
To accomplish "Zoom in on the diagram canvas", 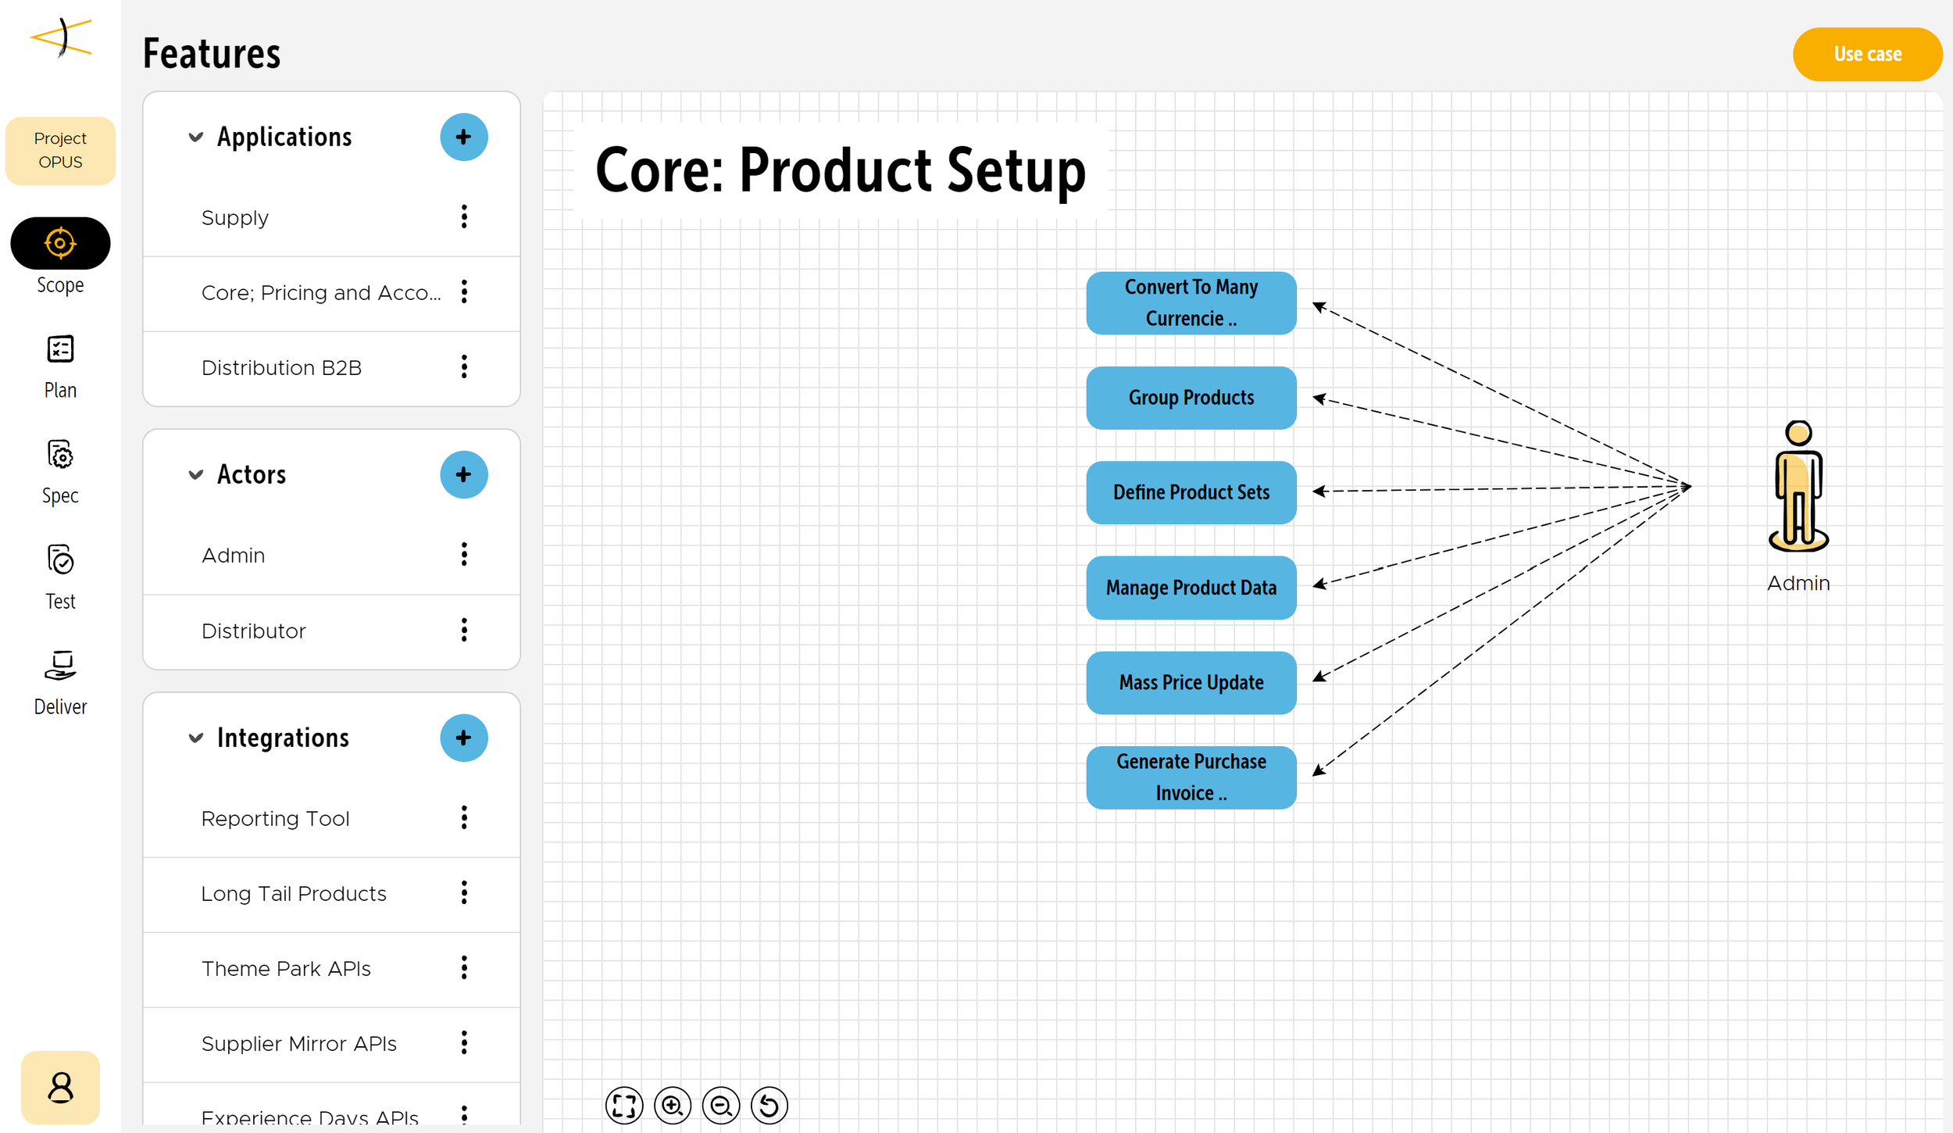I will pyautogui.click(x=672, y=1105).
